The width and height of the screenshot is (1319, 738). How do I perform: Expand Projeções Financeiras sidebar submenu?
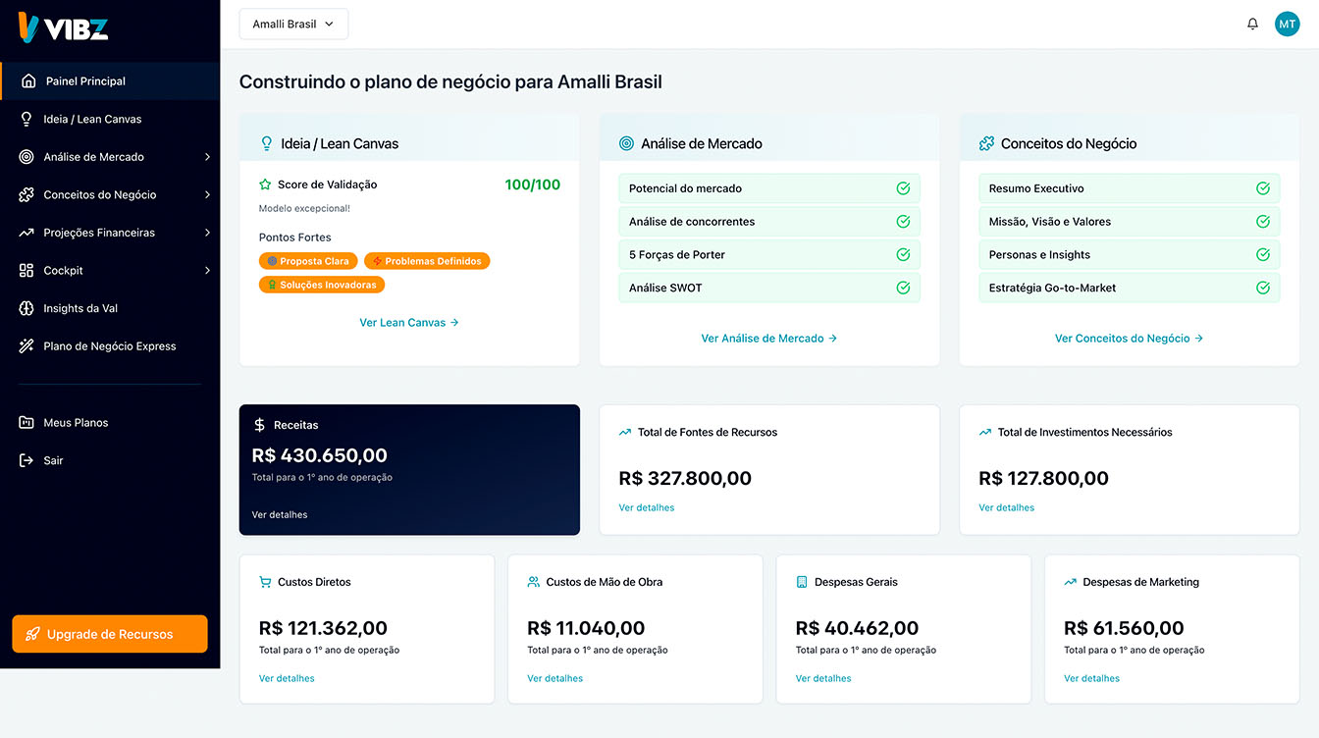[207, 233]
